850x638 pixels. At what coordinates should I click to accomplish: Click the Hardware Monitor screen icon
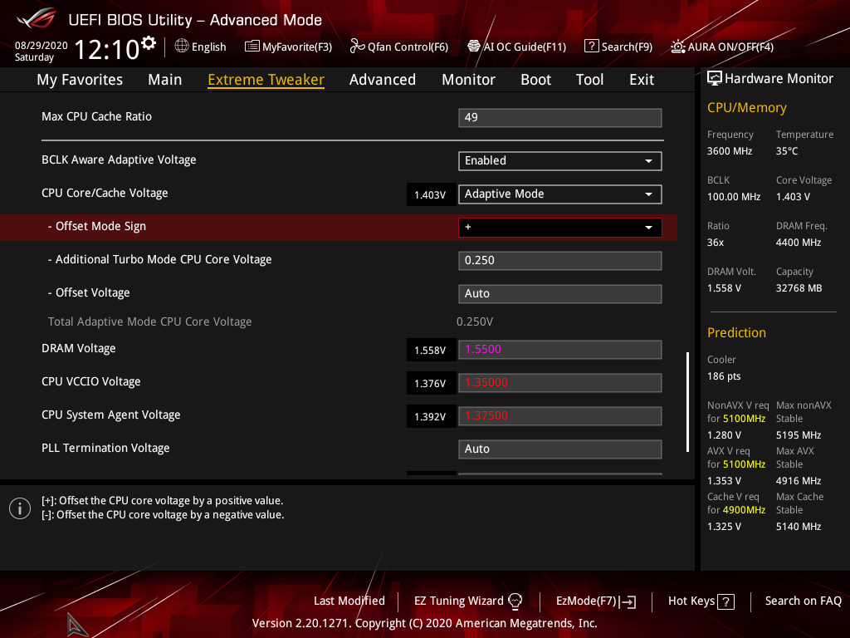tap(715, 79)
